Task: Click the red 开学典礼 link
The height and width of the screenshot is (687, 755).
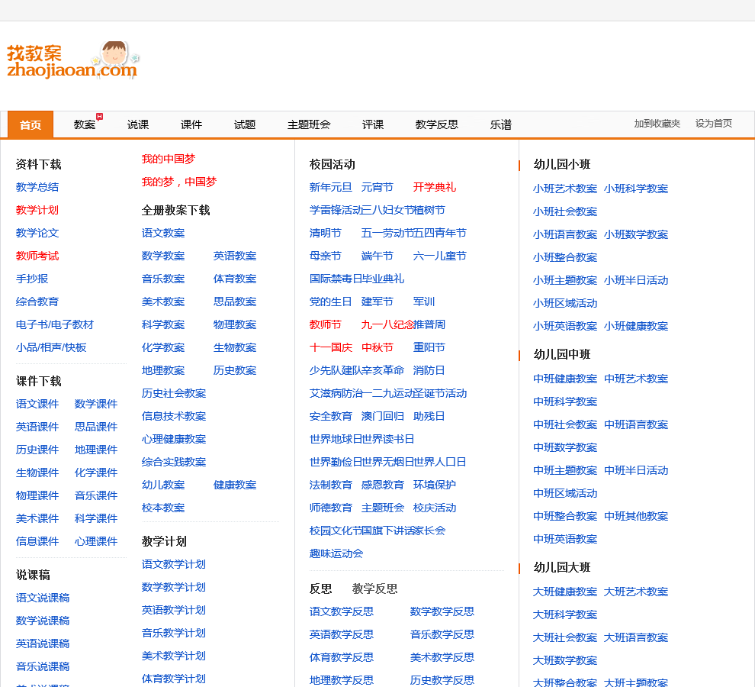Action: [x=435, y=187]
